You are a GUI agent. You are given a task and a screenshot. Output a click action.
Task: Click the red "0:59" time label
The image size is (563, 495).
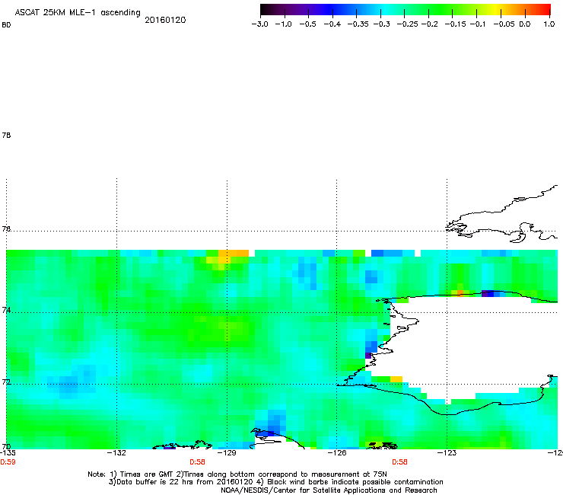coord(8,462)
